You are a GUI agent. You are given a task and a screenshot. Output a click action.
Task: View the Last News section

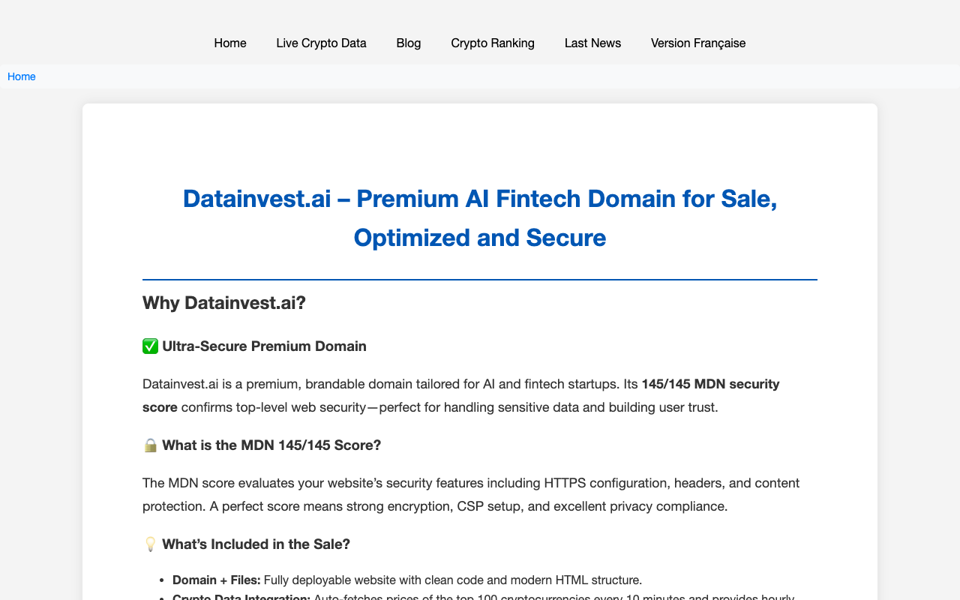tap(592, 43)
